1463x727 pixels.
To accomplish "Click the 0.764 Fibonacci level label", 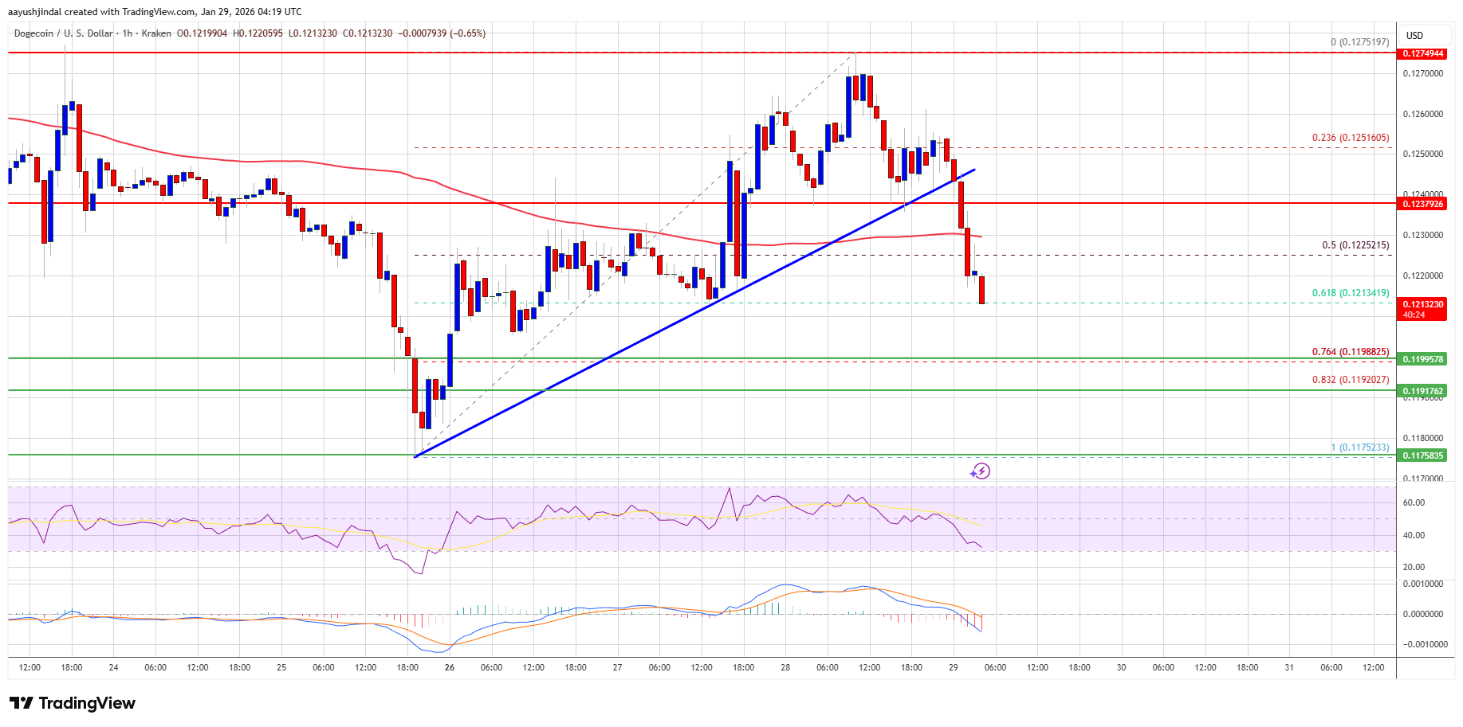I will coord(1350,352).
